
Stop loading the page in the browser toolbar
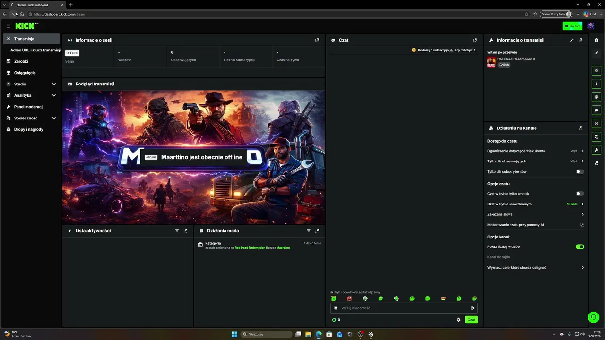[13, 14]
